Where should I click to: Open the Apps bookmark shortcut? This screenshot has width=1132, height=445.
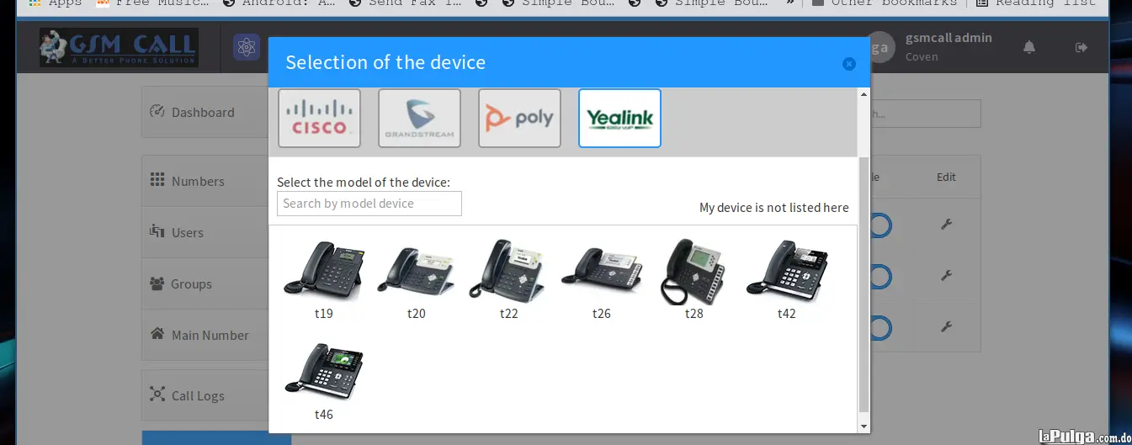[56, 3]
